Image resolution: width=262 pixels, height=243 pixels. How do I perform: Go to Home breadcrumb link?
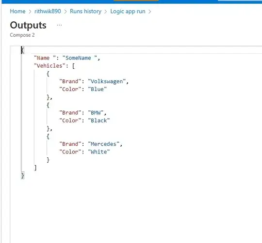pos(17,11)
